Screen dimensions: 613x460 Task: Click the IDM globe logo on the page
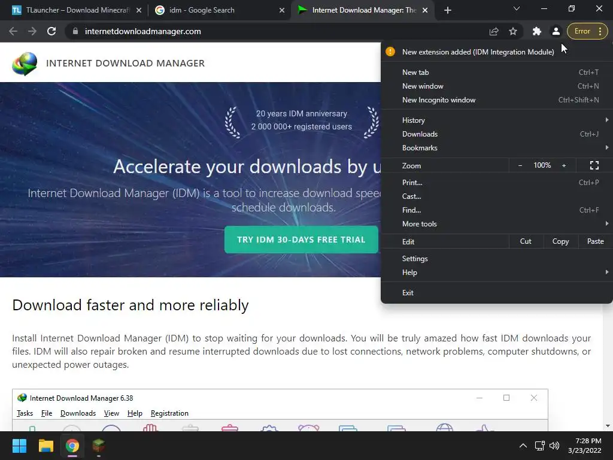[x=25, y=63]
